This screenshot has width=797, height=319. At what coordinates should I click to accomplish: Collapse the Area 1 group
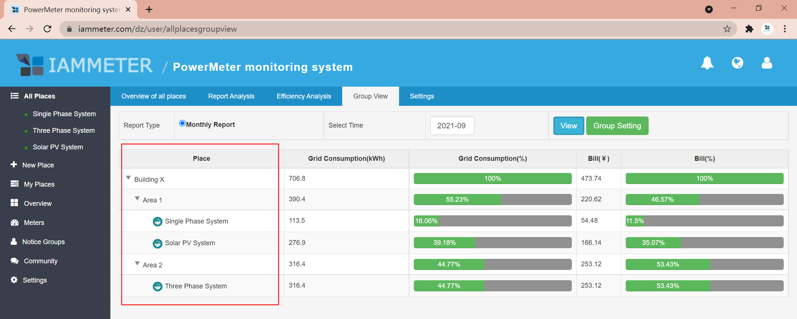click(137, 199)
